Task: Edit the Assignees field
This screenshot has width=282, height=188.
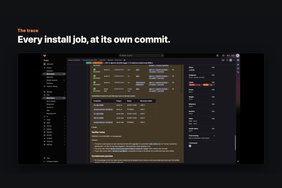Action: (x=213, y=75)
